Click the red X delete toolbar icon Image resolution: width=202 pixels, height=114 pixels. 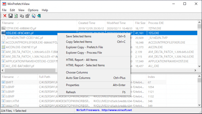coord(5,16)
